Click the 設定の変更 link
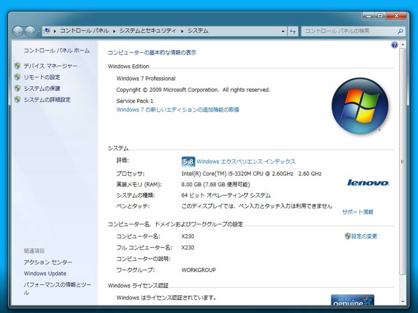 (x=364, y=236)
